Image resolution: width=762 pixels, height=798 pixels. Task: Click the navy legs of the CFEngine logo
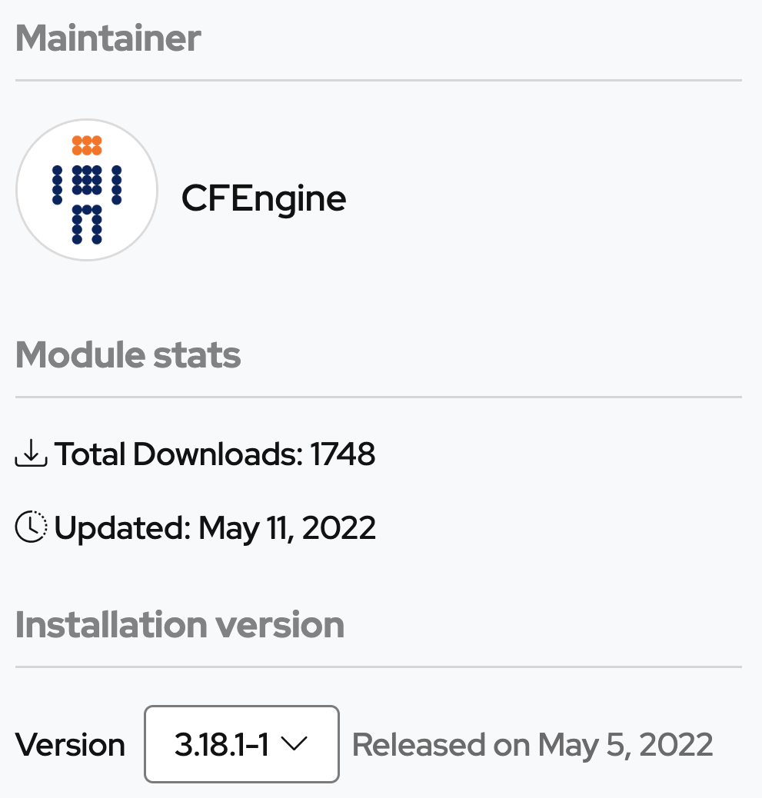(x=87, y=224)
